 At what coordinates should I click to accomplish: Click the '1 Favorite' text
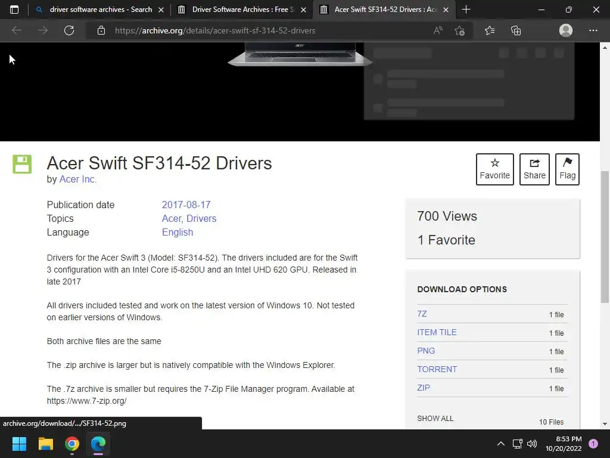(446, 240)
